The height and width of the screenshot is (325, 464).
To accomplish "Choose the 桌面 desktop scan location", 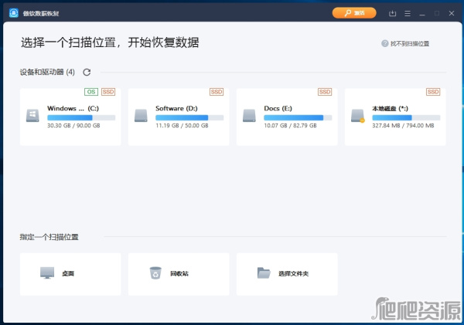I will pos(70,274).
